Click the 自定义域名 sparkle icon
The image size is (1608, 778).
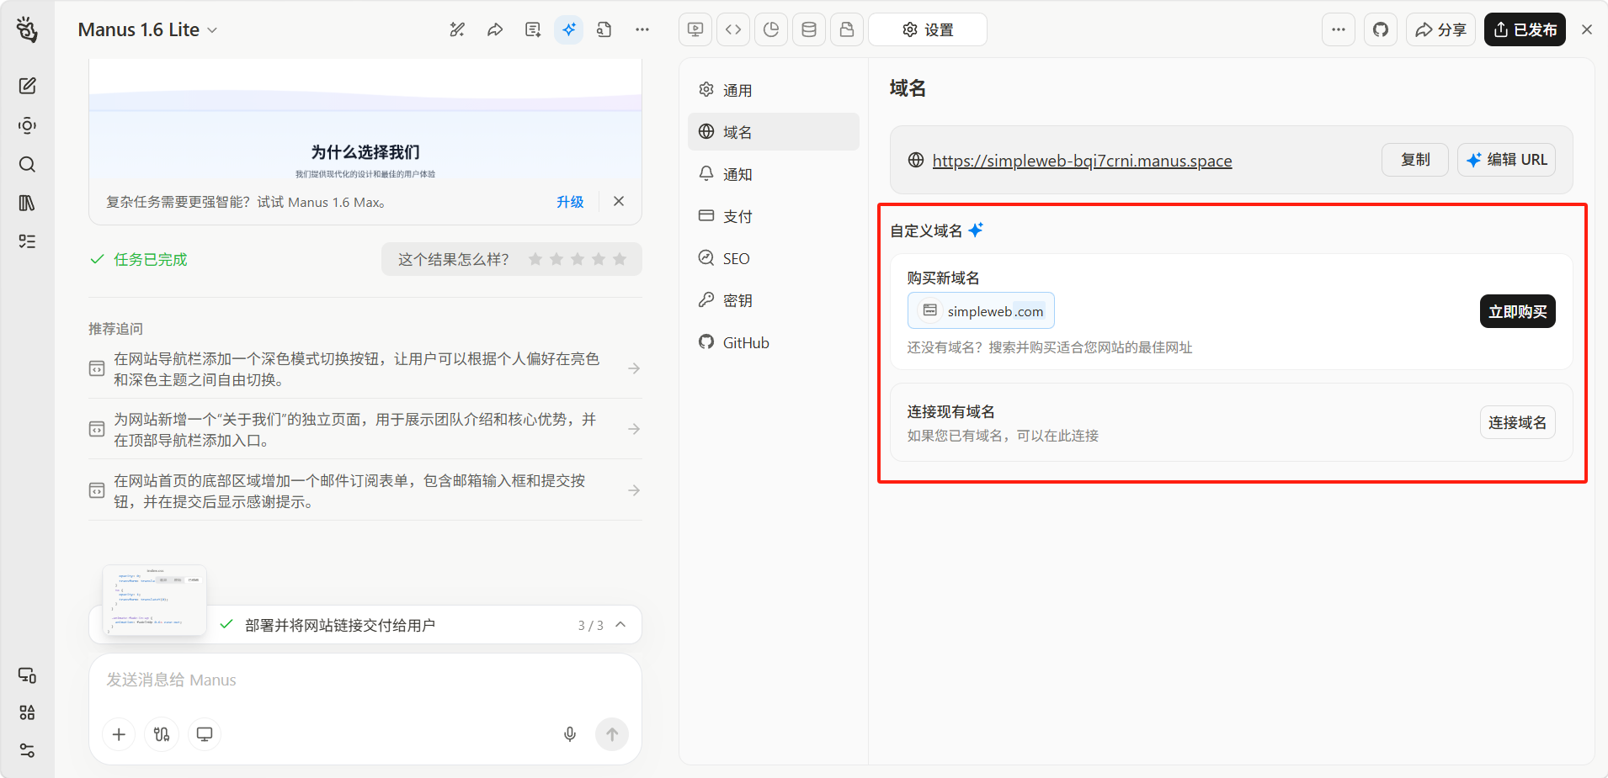click(x=976, y=230)
